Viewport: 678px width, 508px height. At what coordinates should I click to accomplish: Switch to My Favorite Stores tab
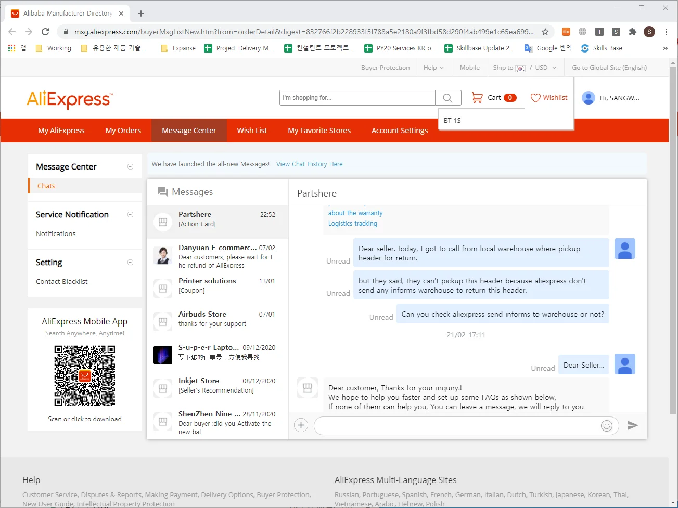click(319, 131)
